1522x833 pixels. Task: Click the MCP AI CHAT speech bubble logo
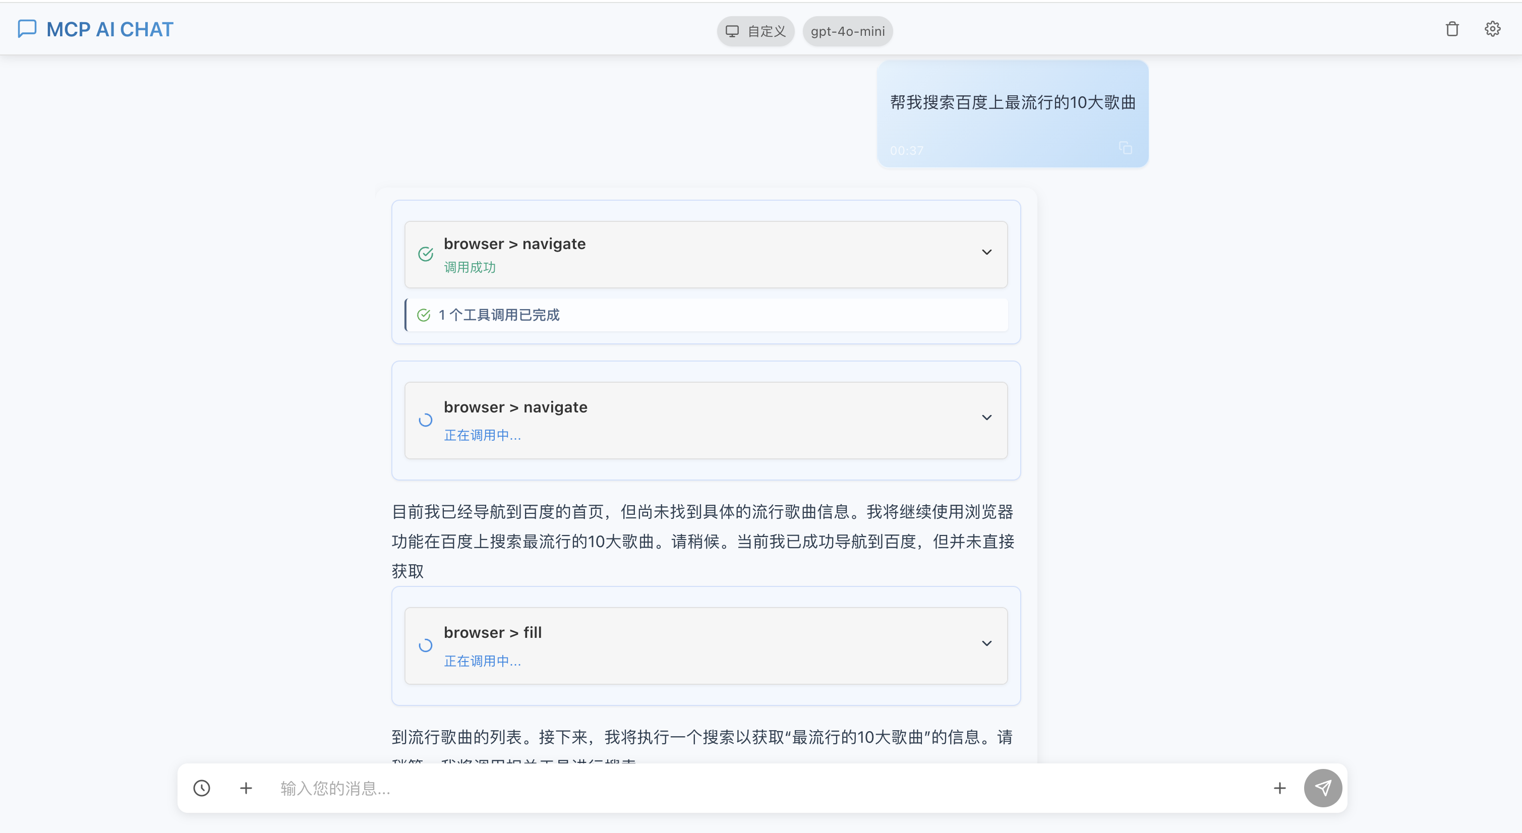click(27, 28)
